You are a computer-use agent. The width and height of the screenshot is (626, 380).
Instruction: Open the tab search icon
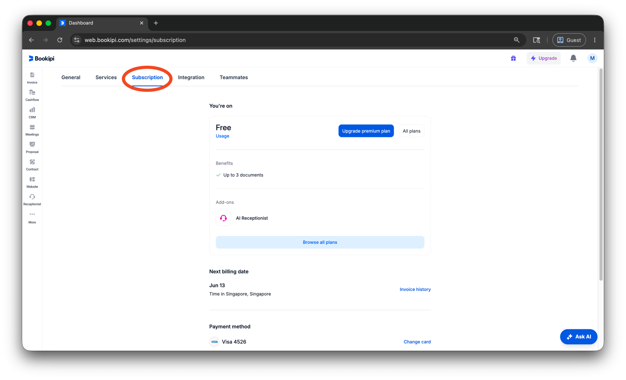pos(537,40)
